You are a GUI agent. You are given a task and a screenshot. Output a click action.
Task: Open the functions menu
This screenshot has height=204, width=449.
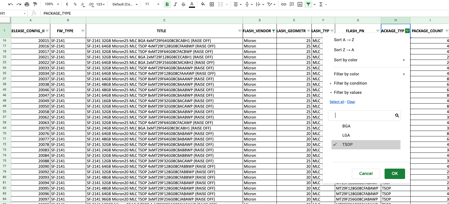(x=321, y=4)
